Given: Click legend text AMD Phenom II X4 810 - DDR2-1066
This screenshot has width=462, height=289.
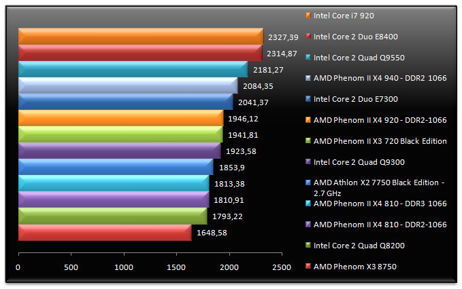Looking at the screenshot, I should 380,225.
